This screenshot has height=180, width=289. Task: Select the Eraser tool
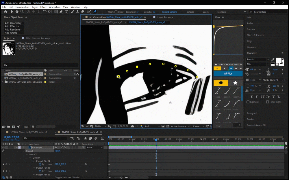pyautogui.click(x=83, y=12)
